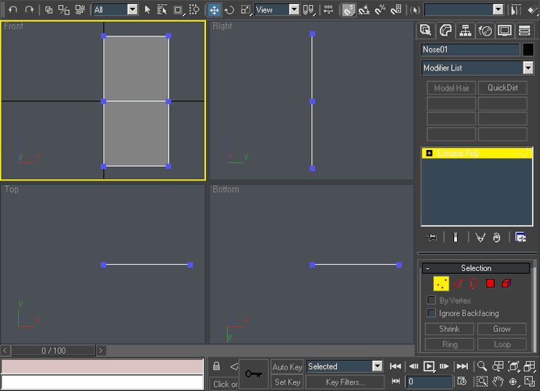Enable the By Vertex checkbox

(432, 300)
